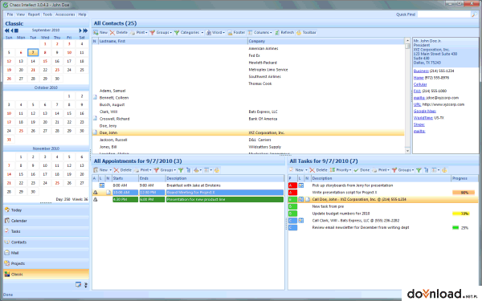Viewport: 482px width, 301px height.
Task: Open the Tasks navigation pane
Action: [x=46, y=231]
